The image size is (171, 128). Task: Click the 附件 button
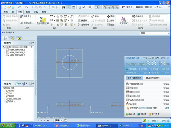click(x=96, y=16)
